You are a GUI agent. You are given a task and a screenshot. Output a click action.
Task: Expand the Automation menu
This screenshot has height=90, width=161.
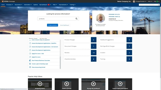[28, 5]
